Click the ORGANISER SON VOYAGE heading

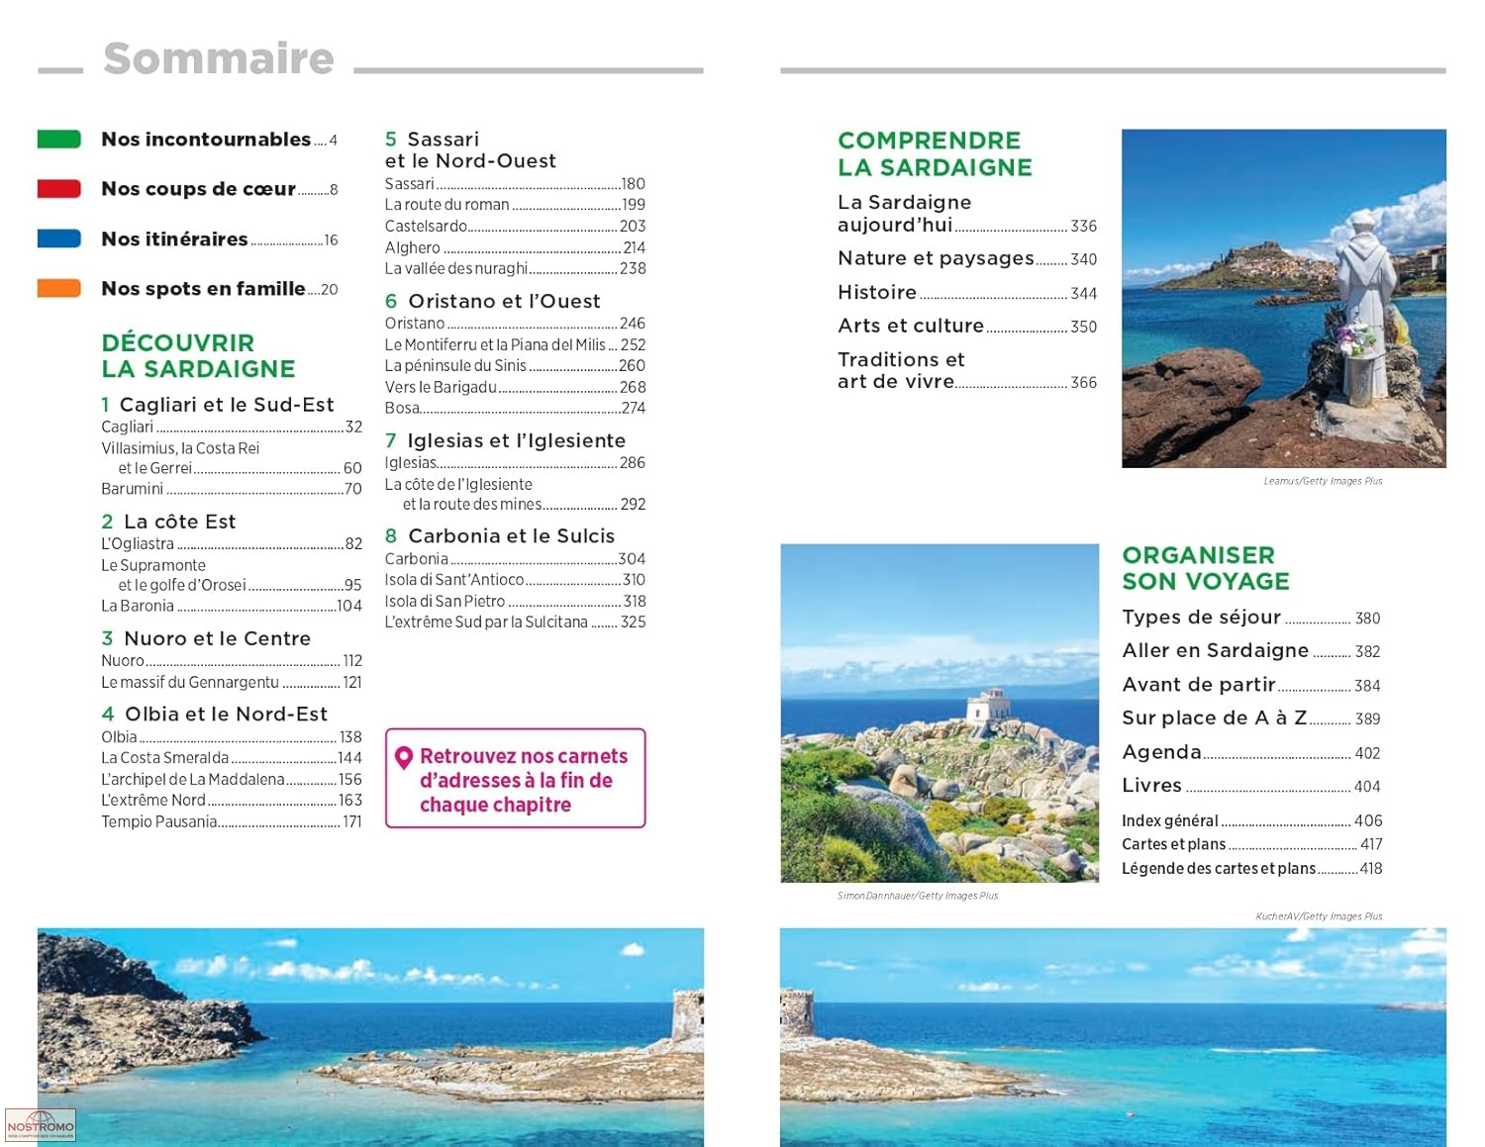(1206, 568)
